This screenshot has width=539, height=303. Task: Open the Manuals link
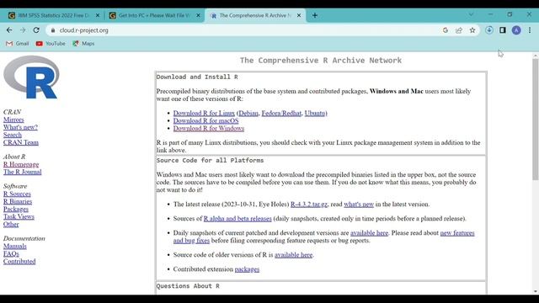[15, 246]
